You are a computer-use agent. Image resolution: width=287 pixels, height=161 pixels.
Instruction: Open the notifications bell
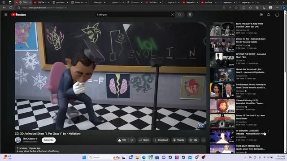coord(269,15)
